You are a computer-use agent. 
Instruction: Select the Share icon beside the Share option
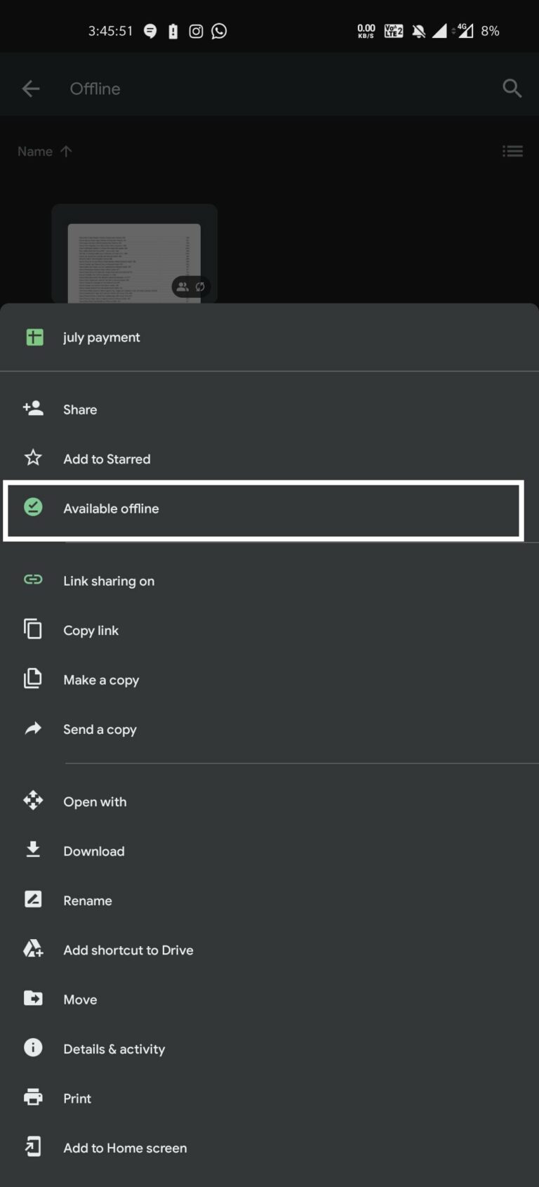pyautogui.click(x=33, y=409)
